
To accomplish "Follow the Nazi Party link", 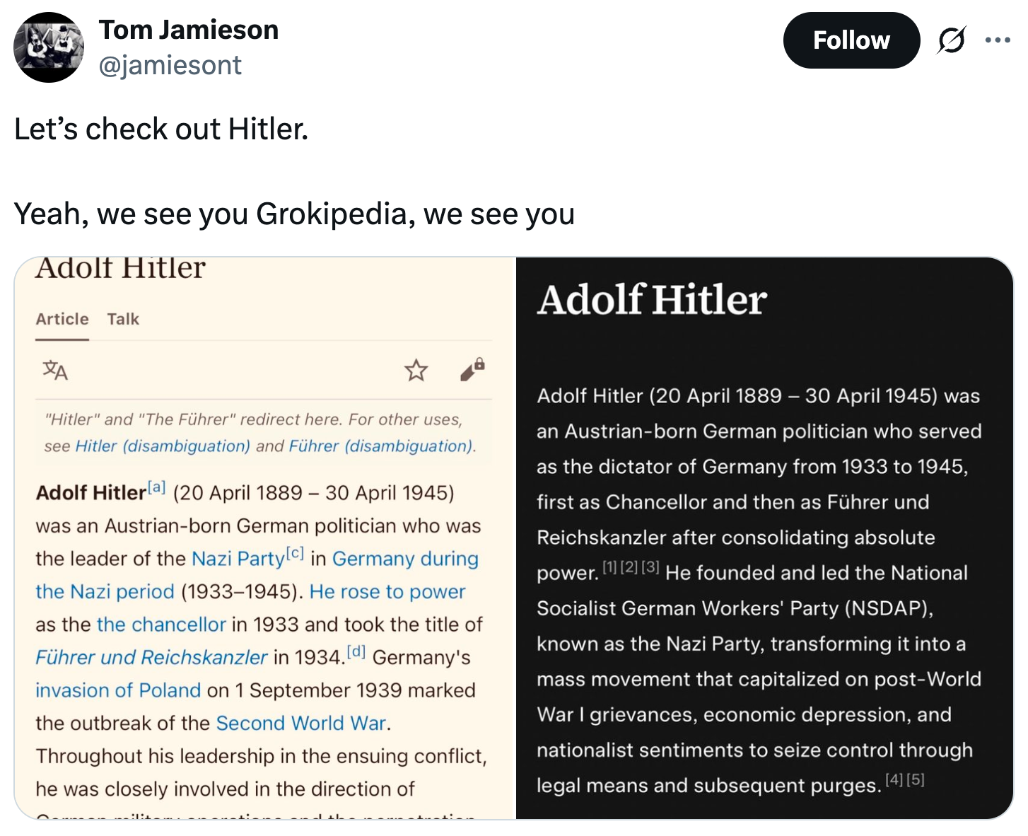I will (238, 559).
